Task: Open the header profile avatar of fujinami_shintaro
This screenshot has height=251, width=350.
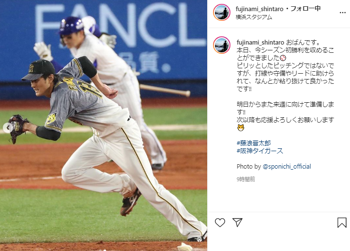Action: [221, 12]
